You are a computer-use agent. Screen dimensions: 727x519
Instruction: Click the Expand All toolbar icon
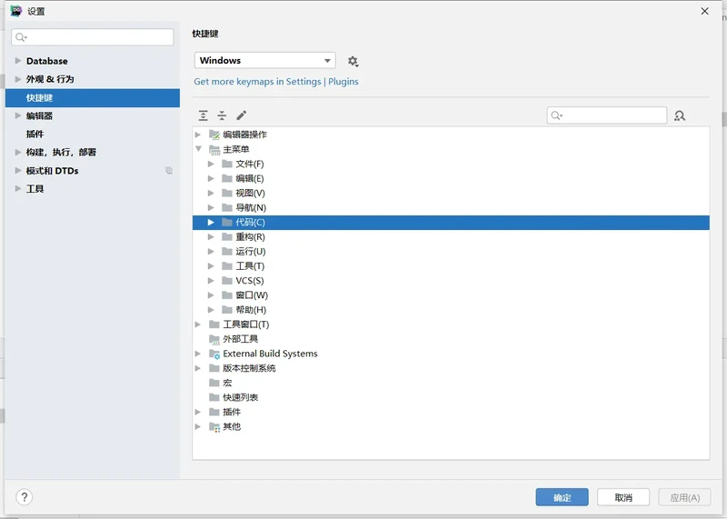[203, 115]
